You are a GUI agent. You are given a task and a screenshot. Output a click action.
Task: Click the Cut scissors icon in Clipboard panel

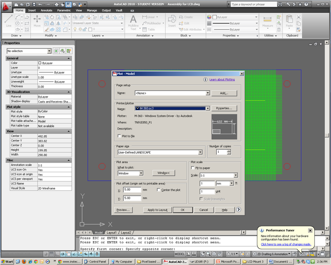tap(298, 17)
